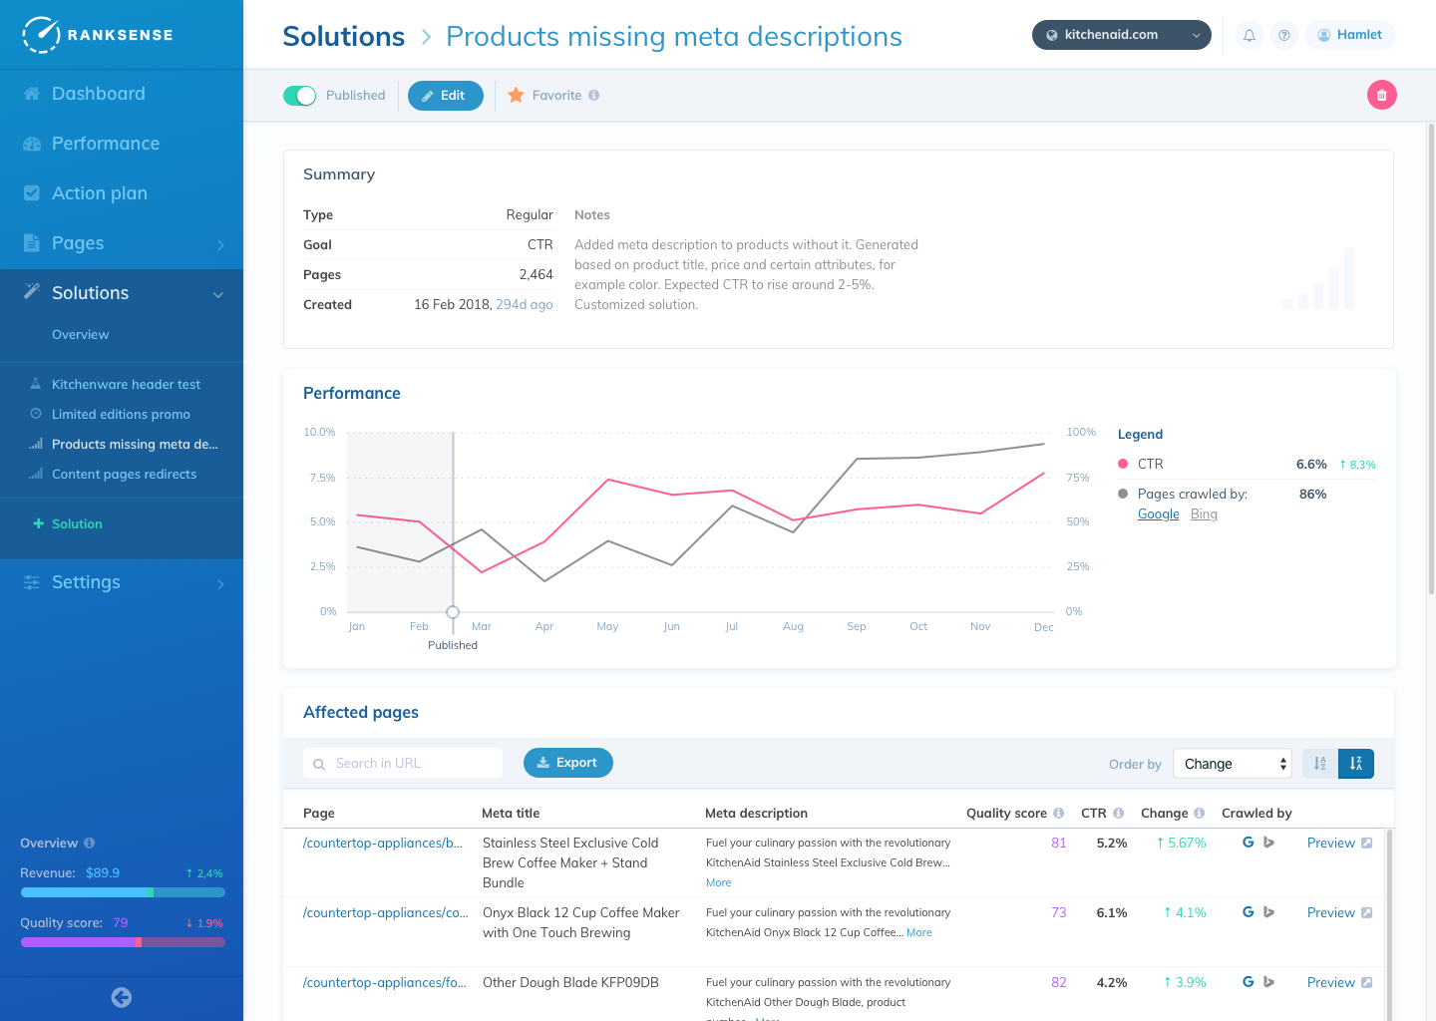The width and height of the screenshot is (1436, 1021).
Task: Expand the Pages menu chevron
Action: (220, 244)
